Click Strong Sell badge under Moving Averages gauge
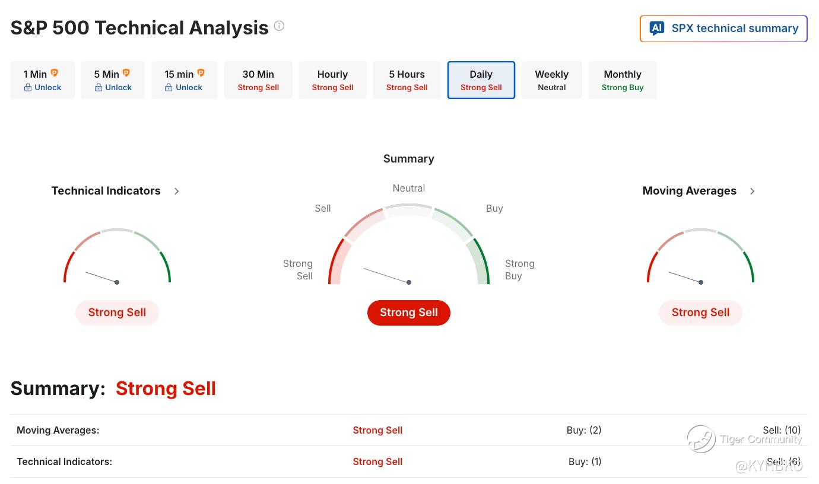The image size is (819, 484). 700,313
